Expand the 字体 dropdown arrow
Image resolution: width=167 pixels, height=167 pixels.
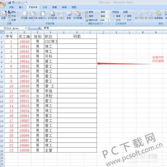[x=18, y=16]
